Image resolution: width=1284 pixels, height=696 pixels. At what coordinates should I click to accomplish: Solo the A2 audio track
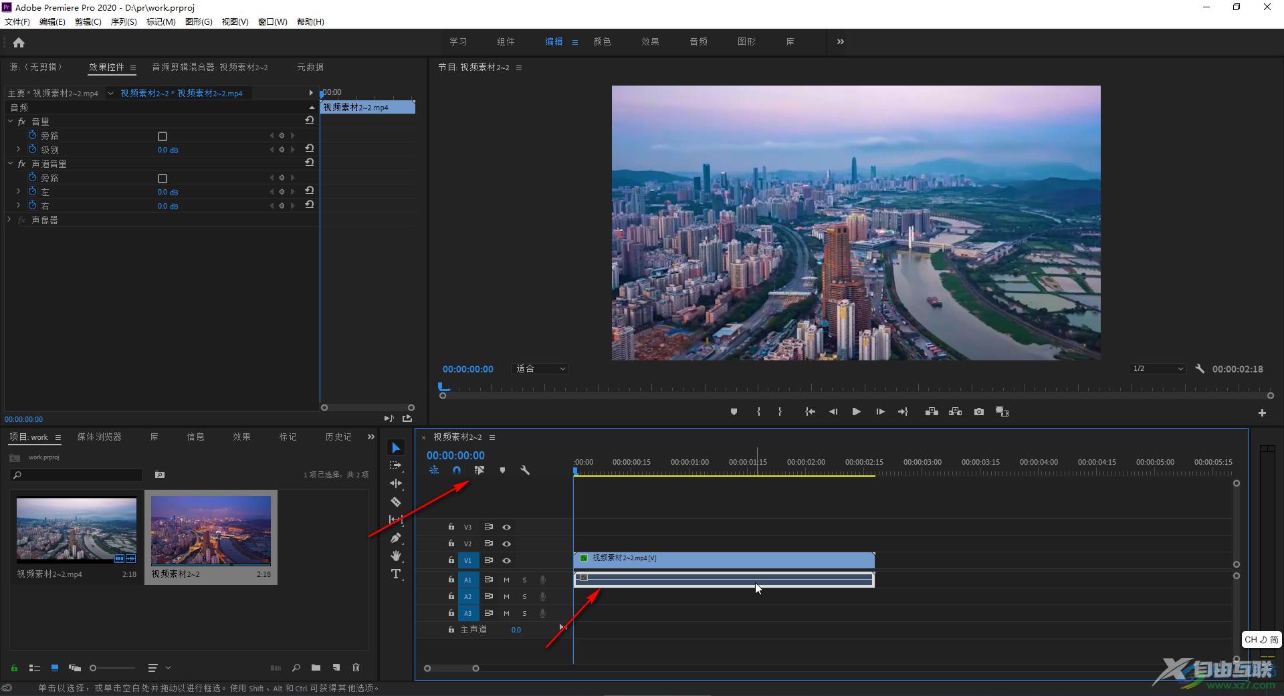click(524, 596)
